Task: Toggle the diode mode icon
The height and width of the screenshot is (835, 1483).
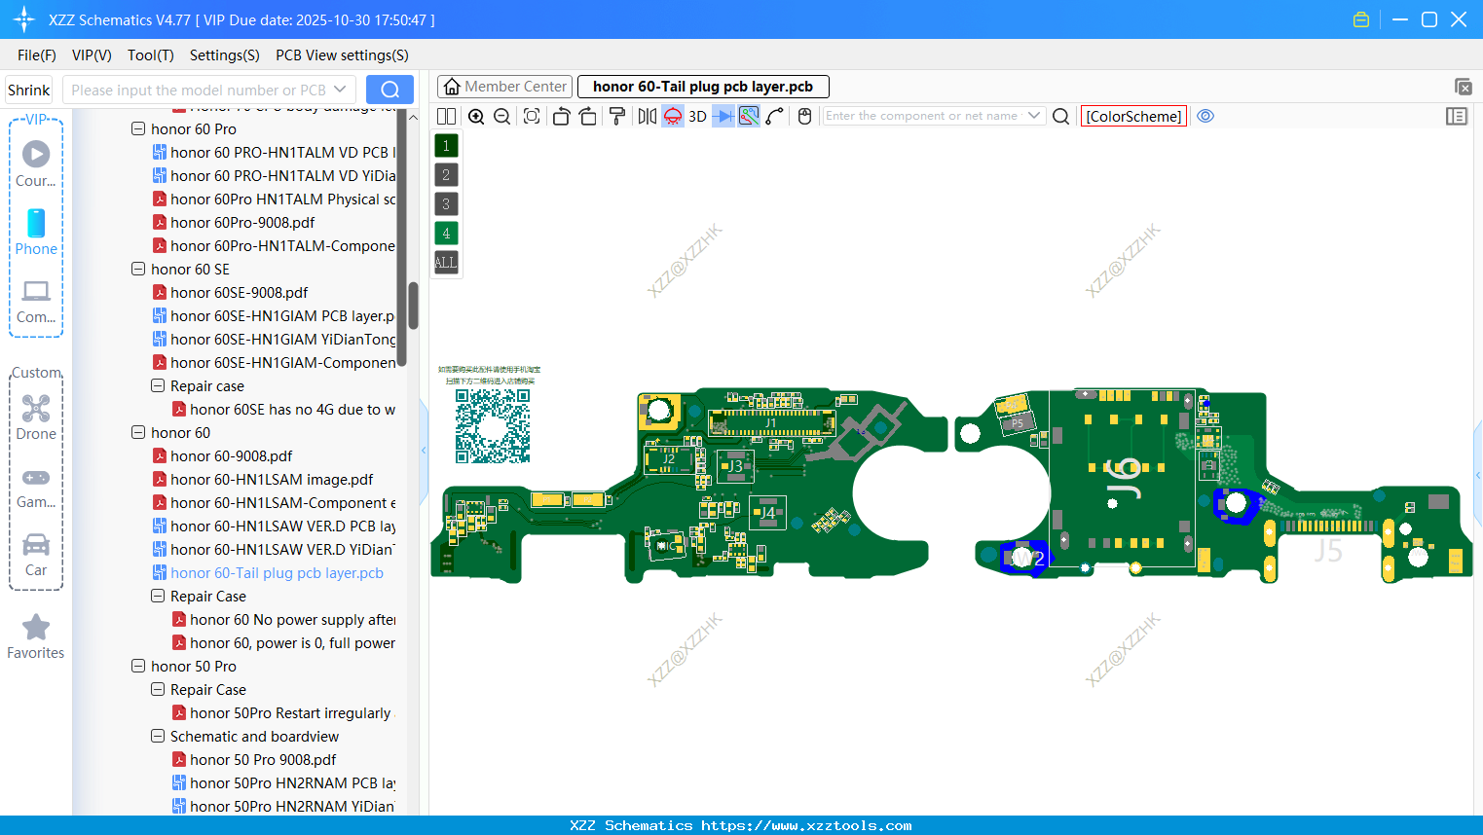Action: tap(723, 116)
